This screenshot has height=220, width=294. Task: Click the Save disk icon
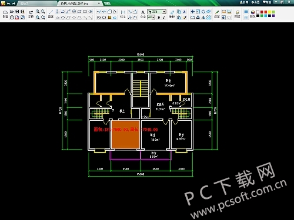[x=17, y=12]
